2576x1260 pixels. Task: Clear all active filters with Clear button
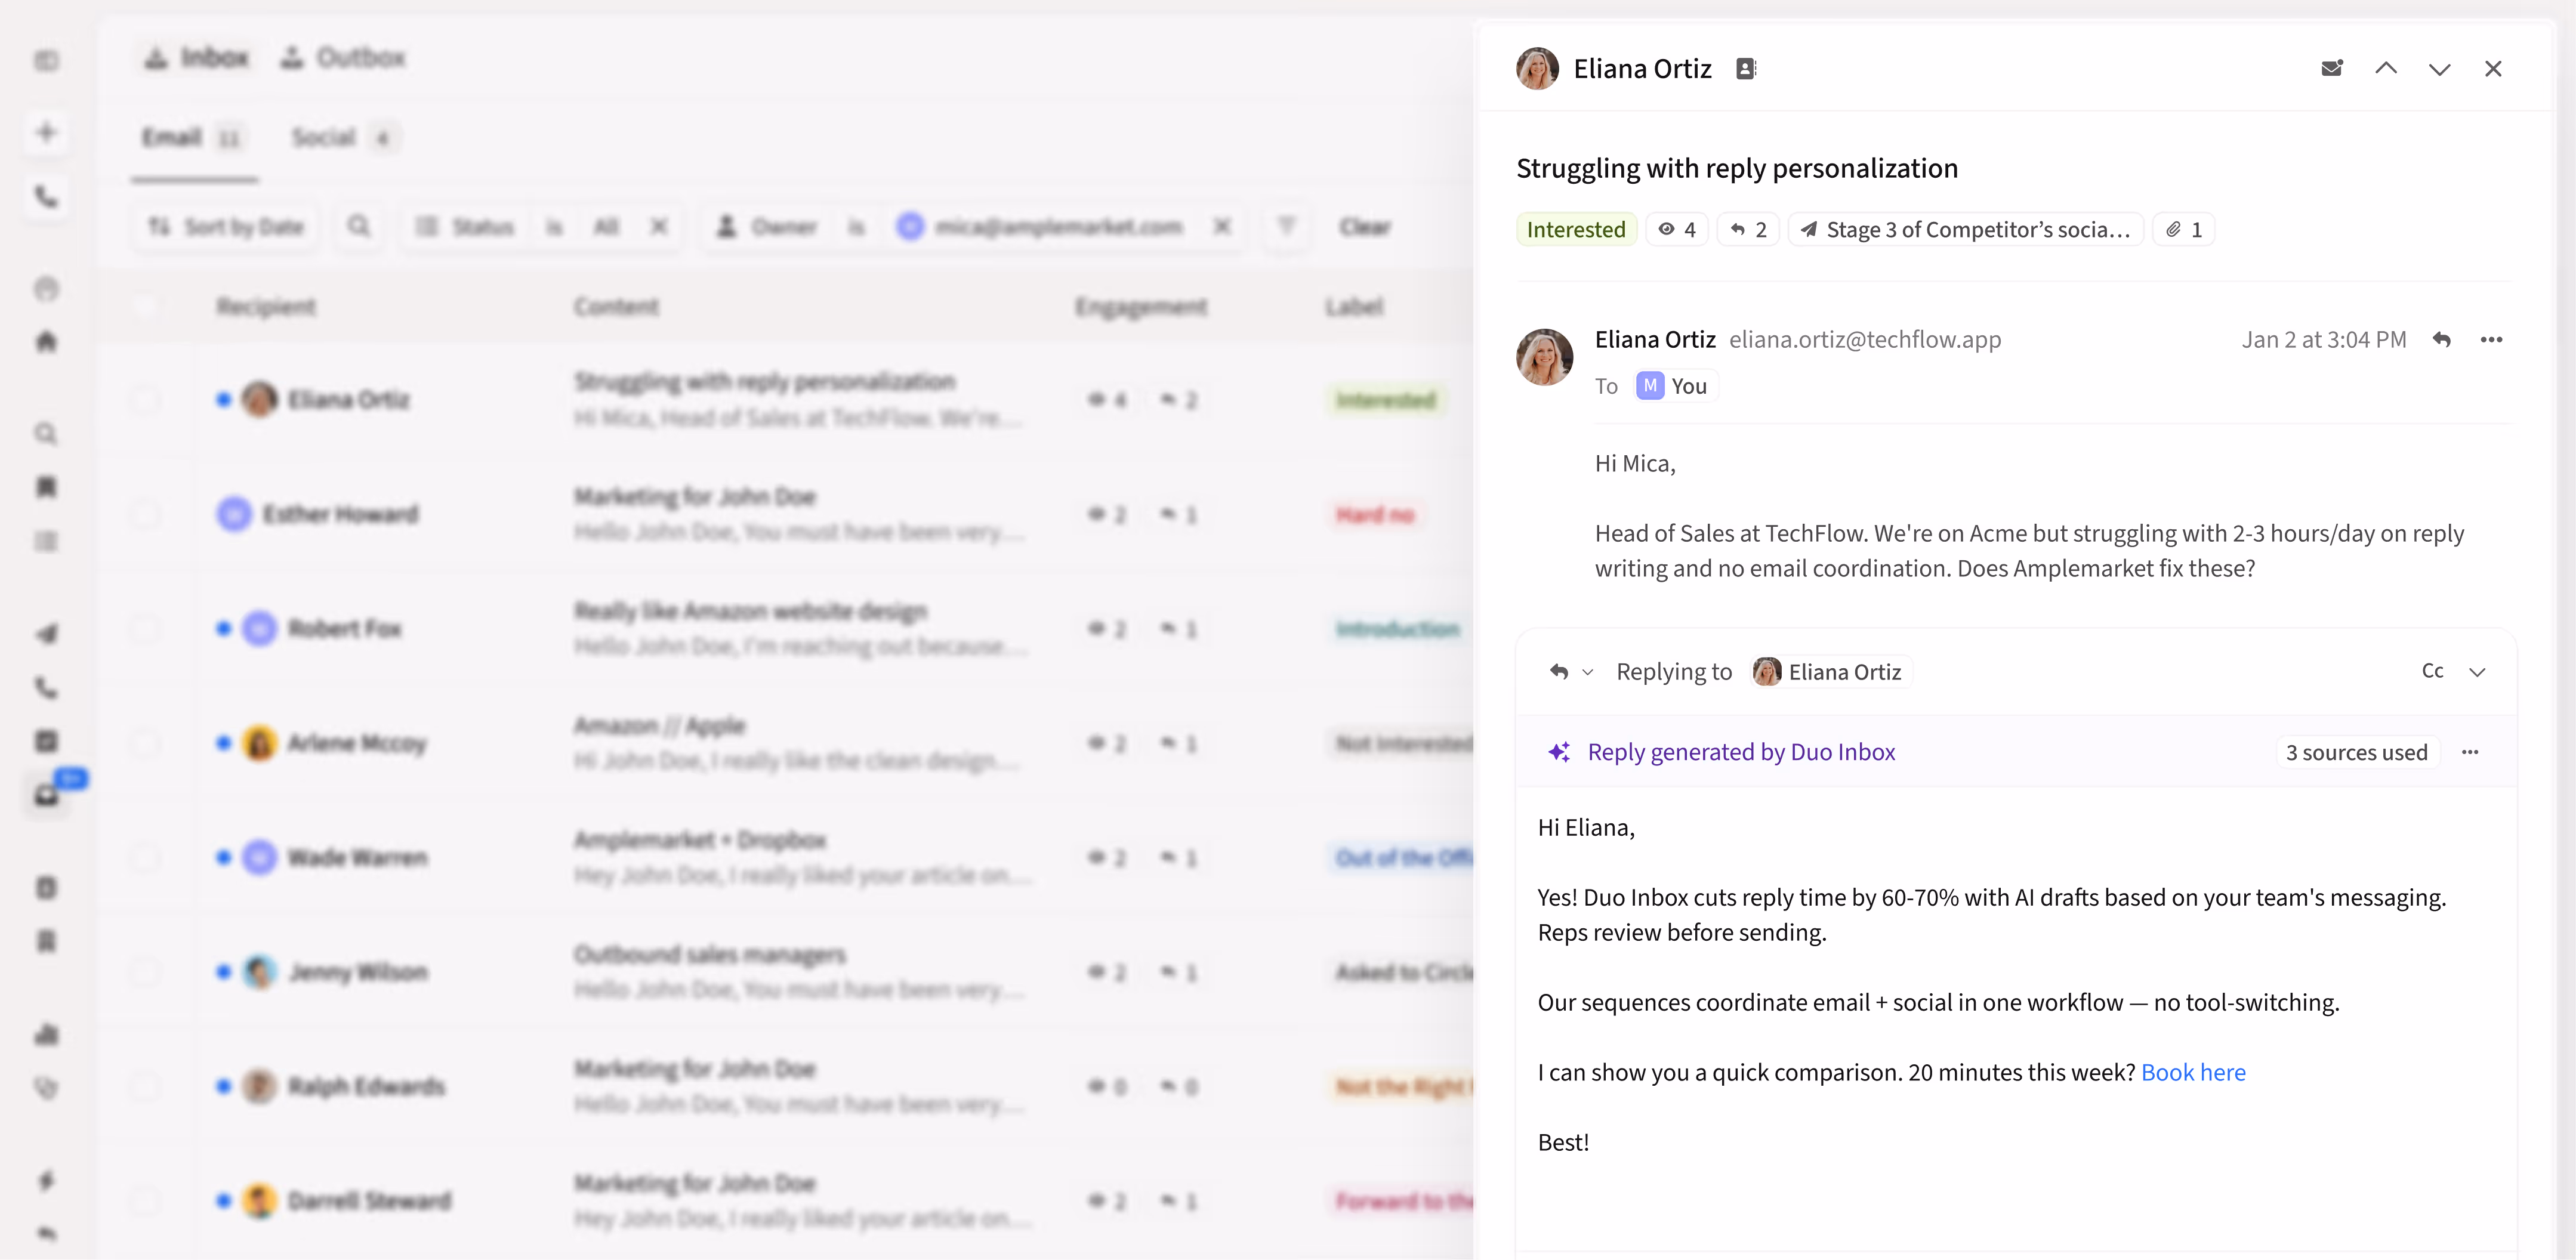click(1365, 226)
